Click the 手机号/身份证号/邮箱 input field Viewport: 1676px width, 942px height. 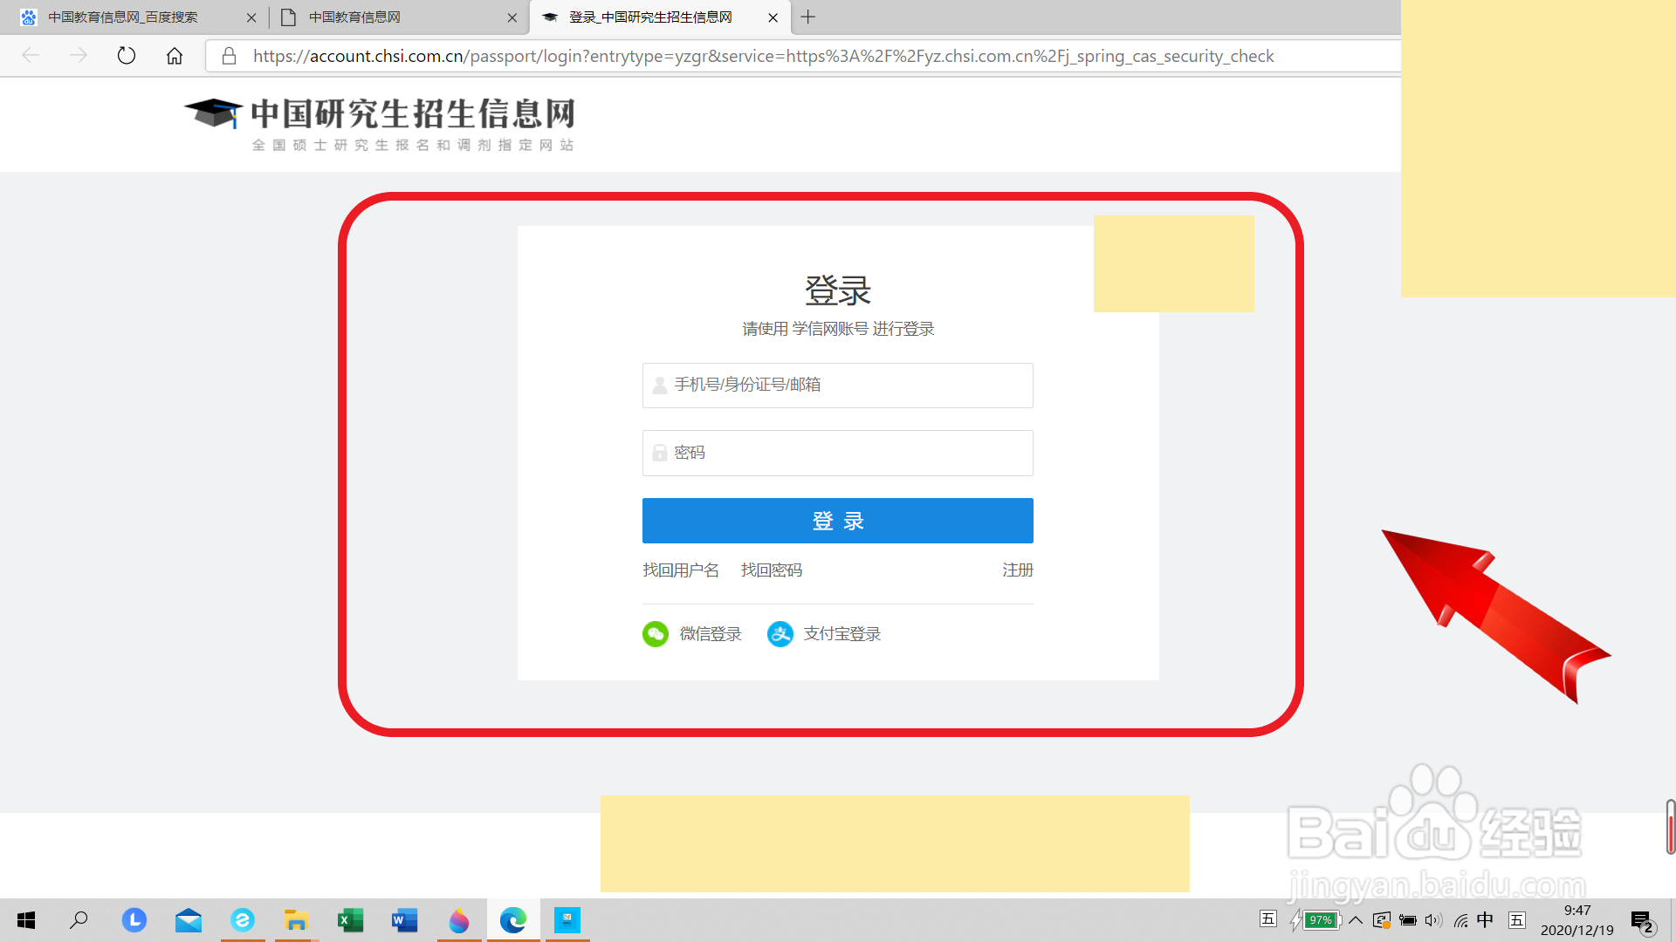click(x=837, y=386)
